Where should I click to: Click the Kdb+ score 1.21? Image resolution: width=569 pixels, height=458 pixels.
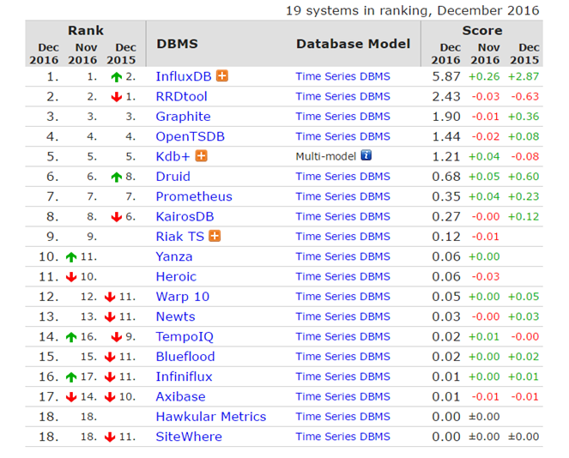click(446, 157)
